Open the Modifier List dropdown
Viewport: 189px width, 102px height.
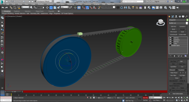[178, 23]
